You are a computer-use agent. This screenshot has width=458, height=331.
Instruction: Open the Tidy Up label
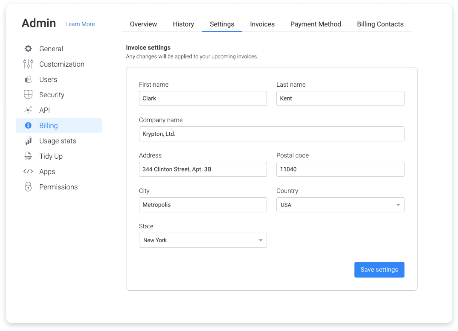[x=51, y=156]
